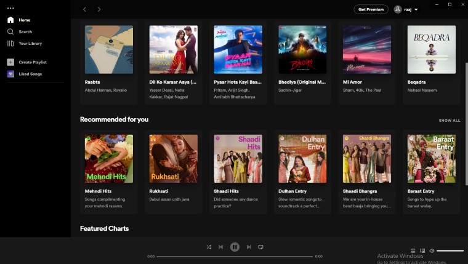Navigate back with the left arrow
The width and height of the screenshot is (468, 264).
(85, 9)
